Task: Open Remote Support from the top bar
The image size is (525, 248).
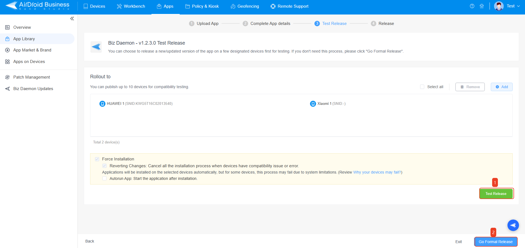Action: click(x=289, y=6)
